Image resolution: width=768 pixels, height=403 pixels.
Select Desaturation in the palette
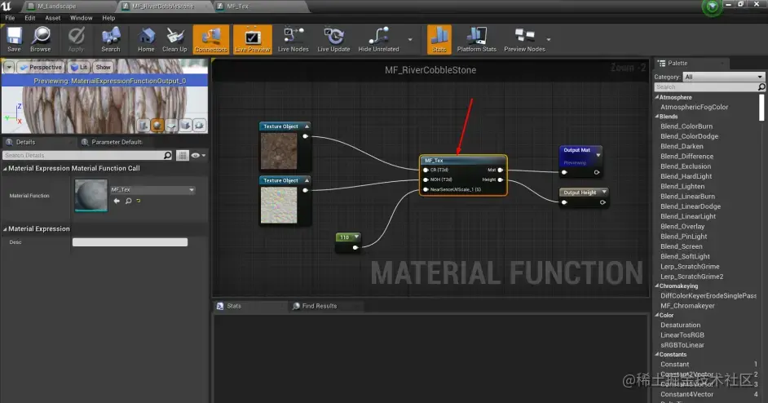(680, 325)
